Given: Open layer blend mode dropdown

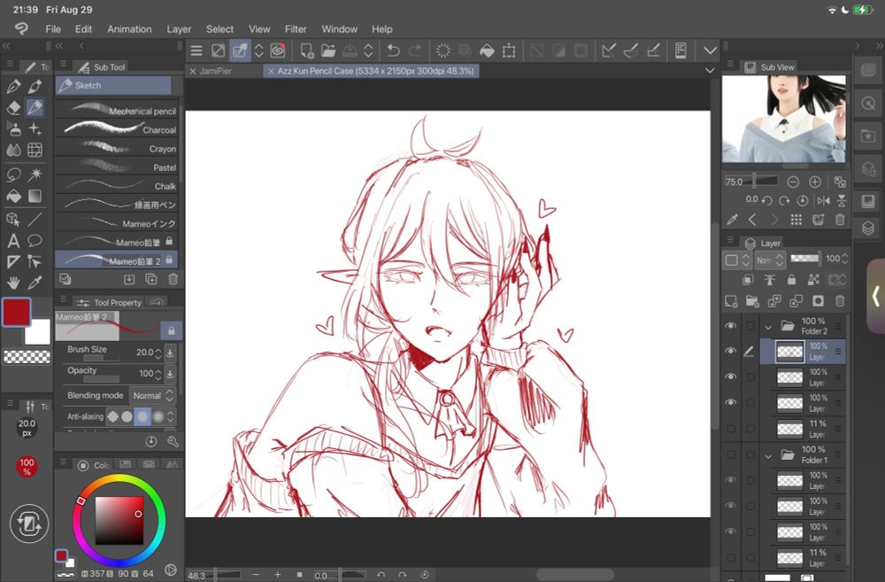Looking at the screenshot, I should [x=770, y=260].
